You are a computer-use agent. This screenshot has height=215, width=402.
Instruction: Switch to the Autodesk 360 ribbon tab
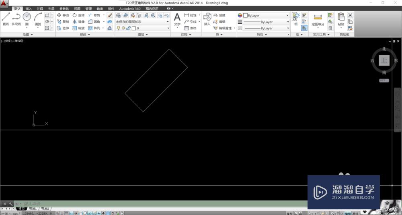click(130, 9)
